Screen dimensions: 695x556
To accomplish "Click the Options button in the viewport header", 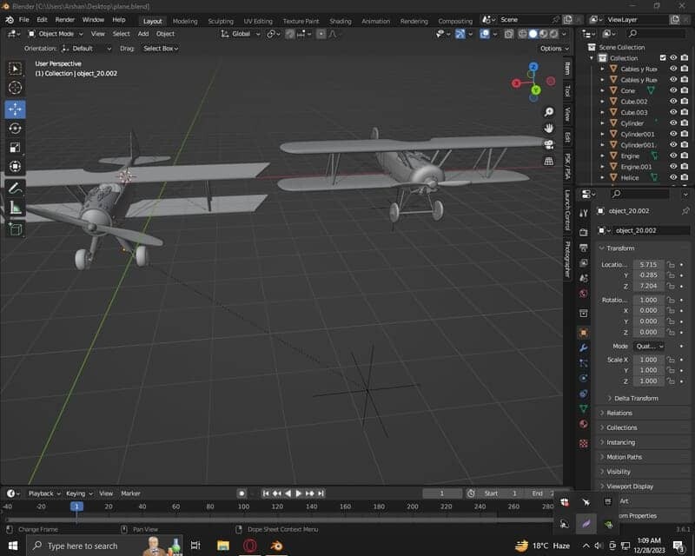I will pos(553,48).
